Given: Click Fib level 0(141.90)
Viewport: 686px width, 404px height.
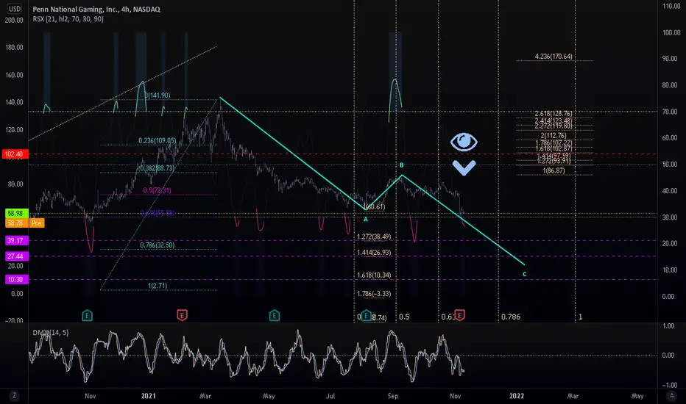Looking at the screenshot, I should click(157, 95).
